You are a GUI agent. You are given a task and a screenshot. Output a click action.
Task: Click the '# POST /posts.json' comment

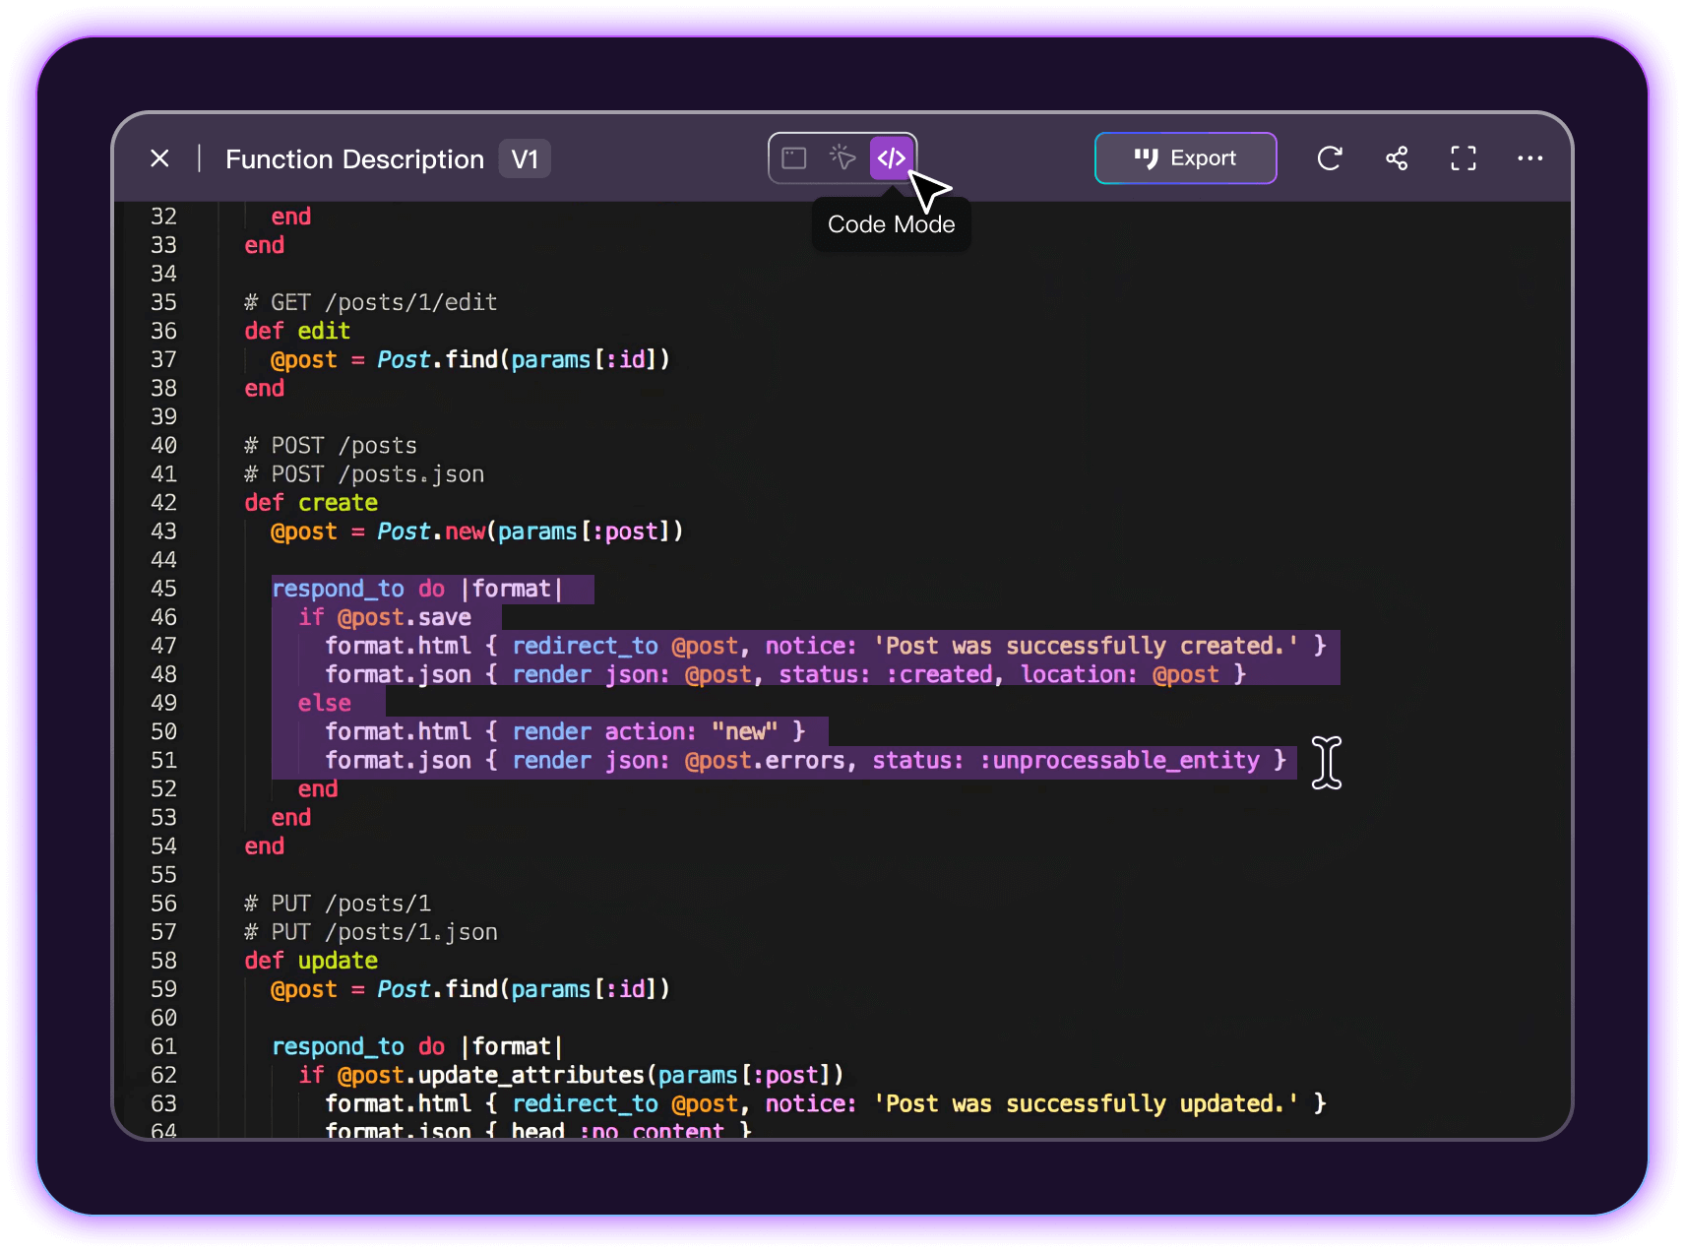click(364, 474)
